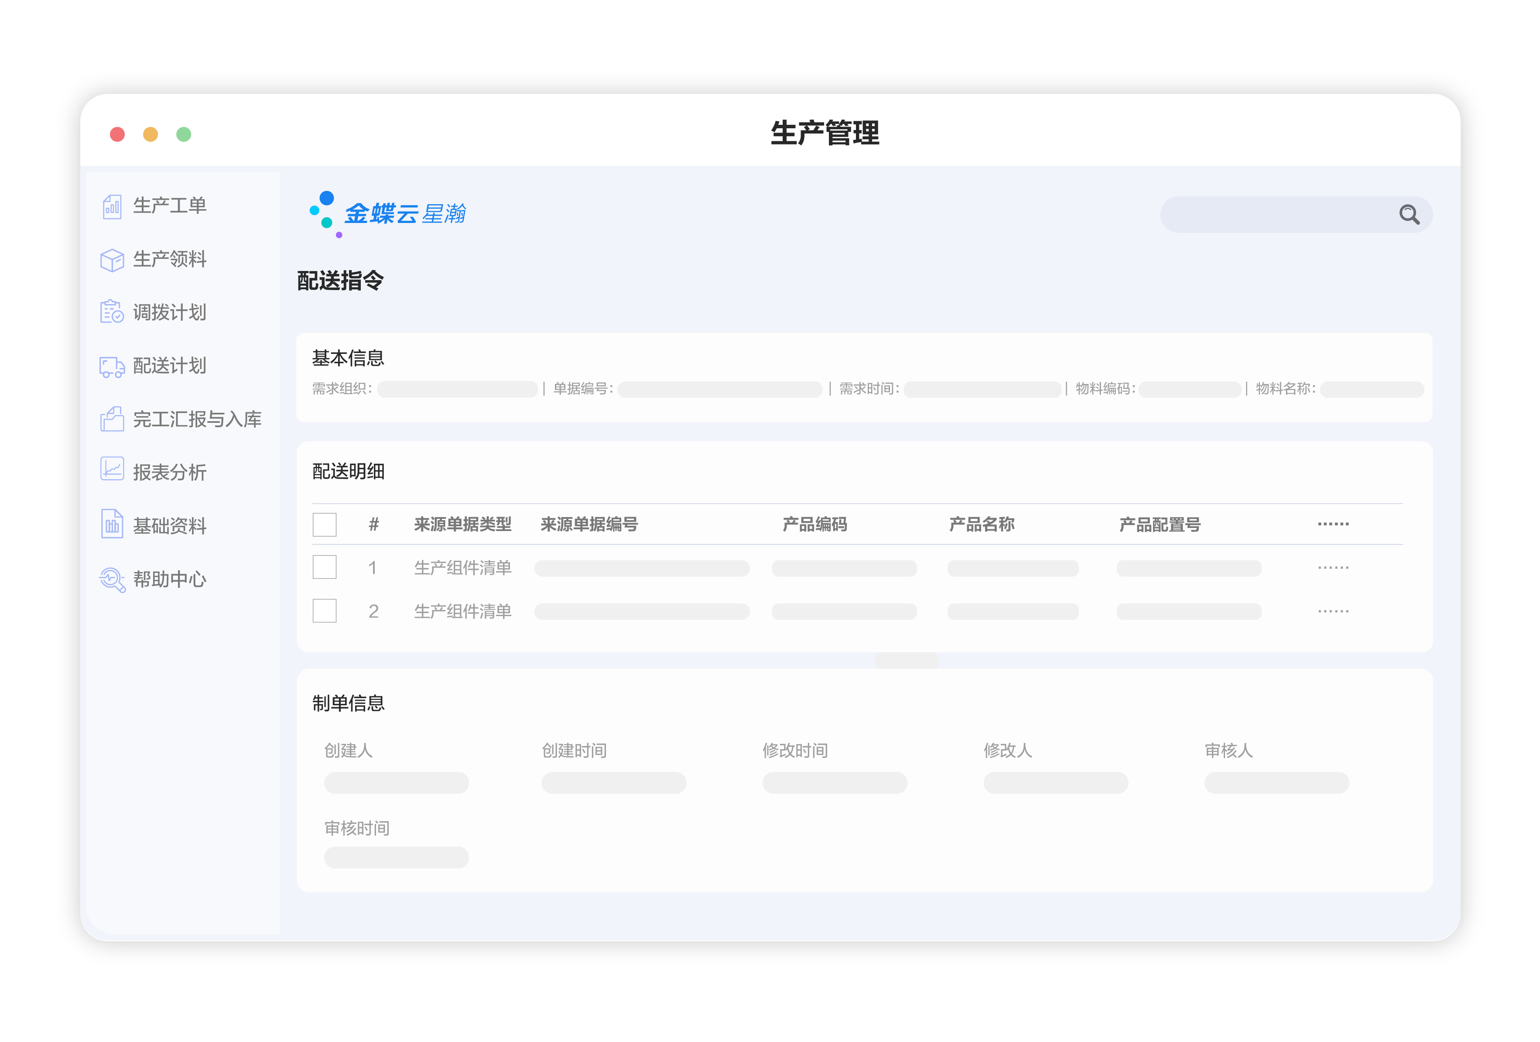The image size is (1540, 1042).
Task: Expand more columns via header ellipsis
Action: tap(1333, 524)
